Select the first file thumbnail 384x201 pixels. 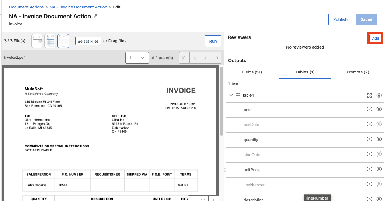pos(37,41)
